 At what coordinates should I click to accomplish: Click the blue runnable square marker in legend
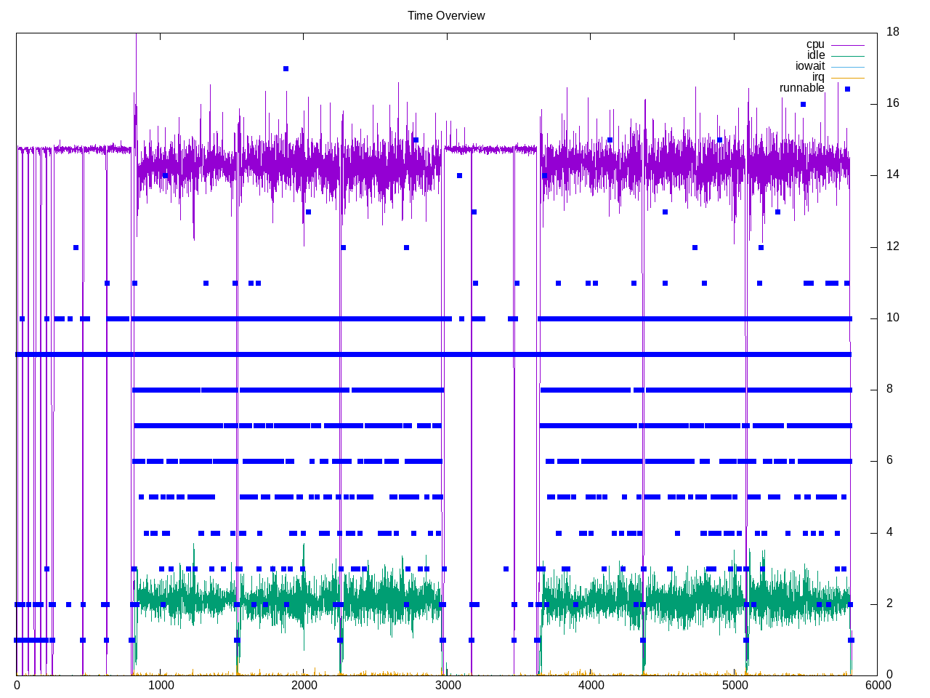coord(847,89)
